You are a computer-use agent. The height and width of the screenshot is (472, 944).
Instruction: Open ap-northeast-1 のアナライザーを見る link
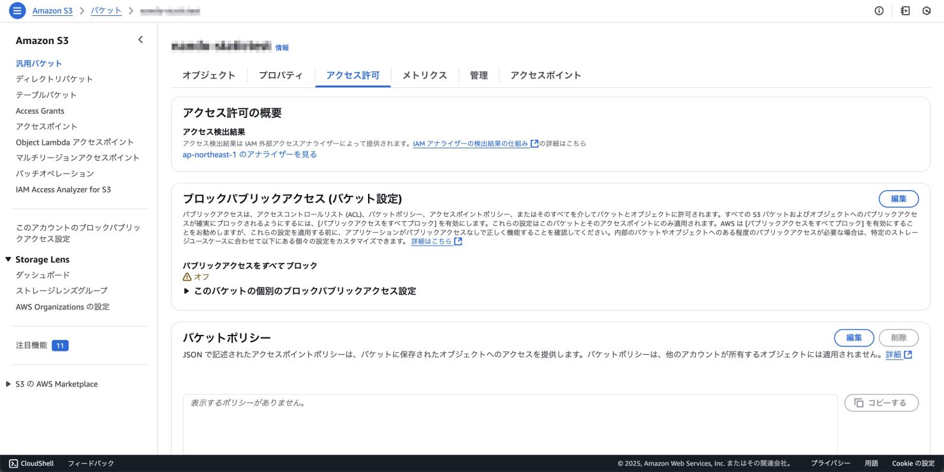pos(249,154)
